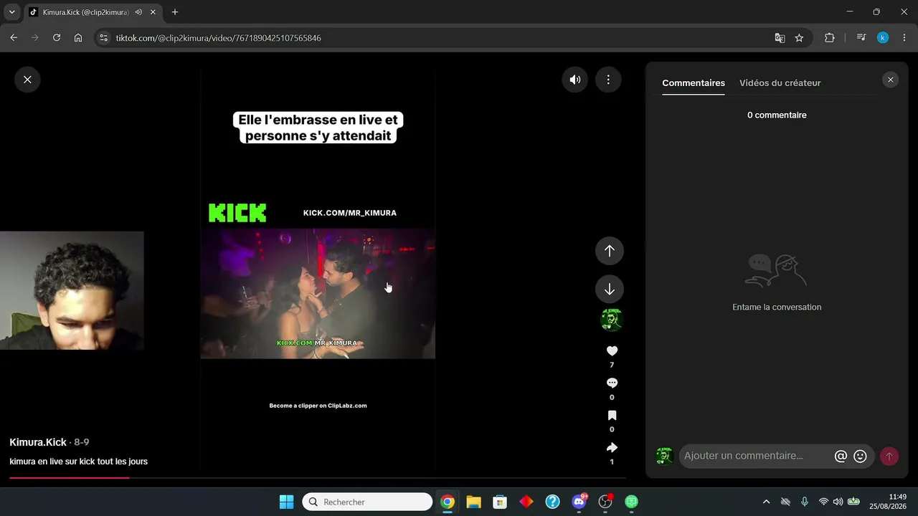This screenshot has width=918, height=516.
Task: Open comments using the speech bubble icon
Action: 612,383
